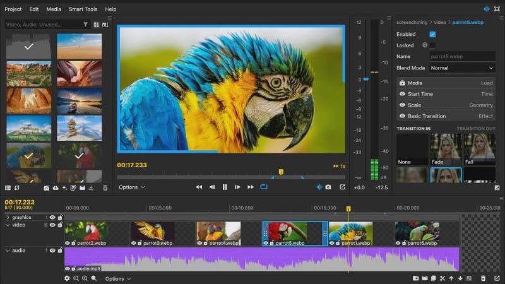The height and width of the screenshot is (284, 505).
Task: Take a snapshot of the preview frame
Action: tap(328, 187)
